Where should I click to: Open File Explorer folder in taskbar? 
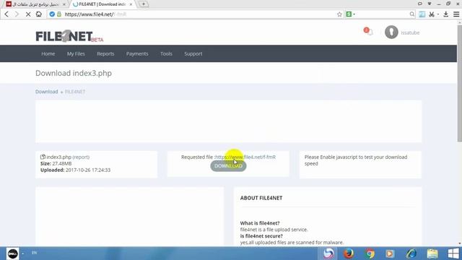[x=432, y=253]
